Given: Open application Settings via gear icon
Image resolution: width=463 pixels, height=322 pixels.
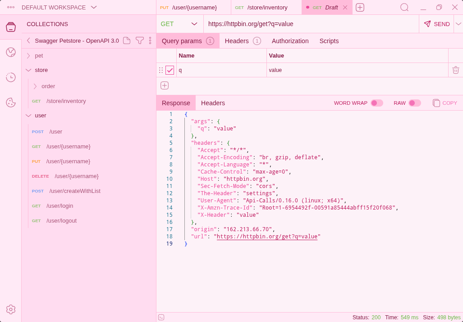Looking at the screenshot, I should point(10,309).
